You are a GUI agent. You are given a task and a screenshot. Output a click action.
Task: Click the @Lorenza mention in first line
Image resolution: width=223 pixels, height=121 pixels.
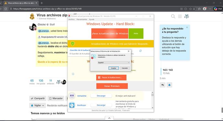44,31
